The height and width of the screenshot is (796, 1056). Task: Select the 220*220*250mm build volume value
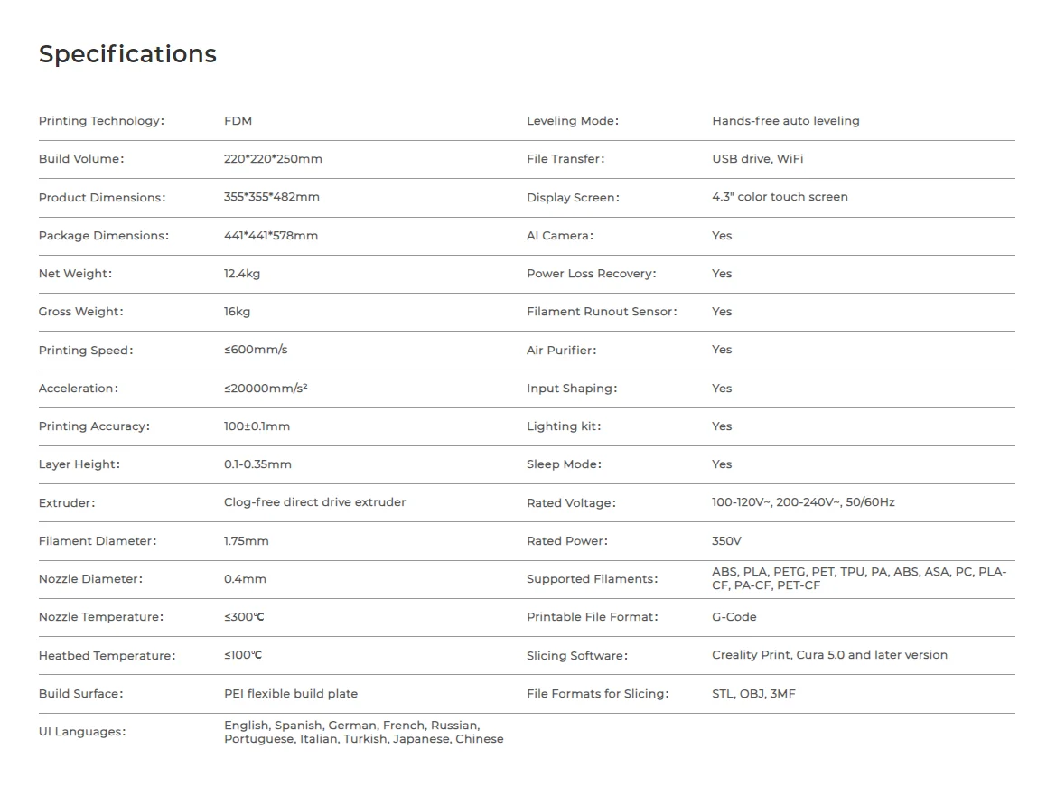click(x=273, y=159)
